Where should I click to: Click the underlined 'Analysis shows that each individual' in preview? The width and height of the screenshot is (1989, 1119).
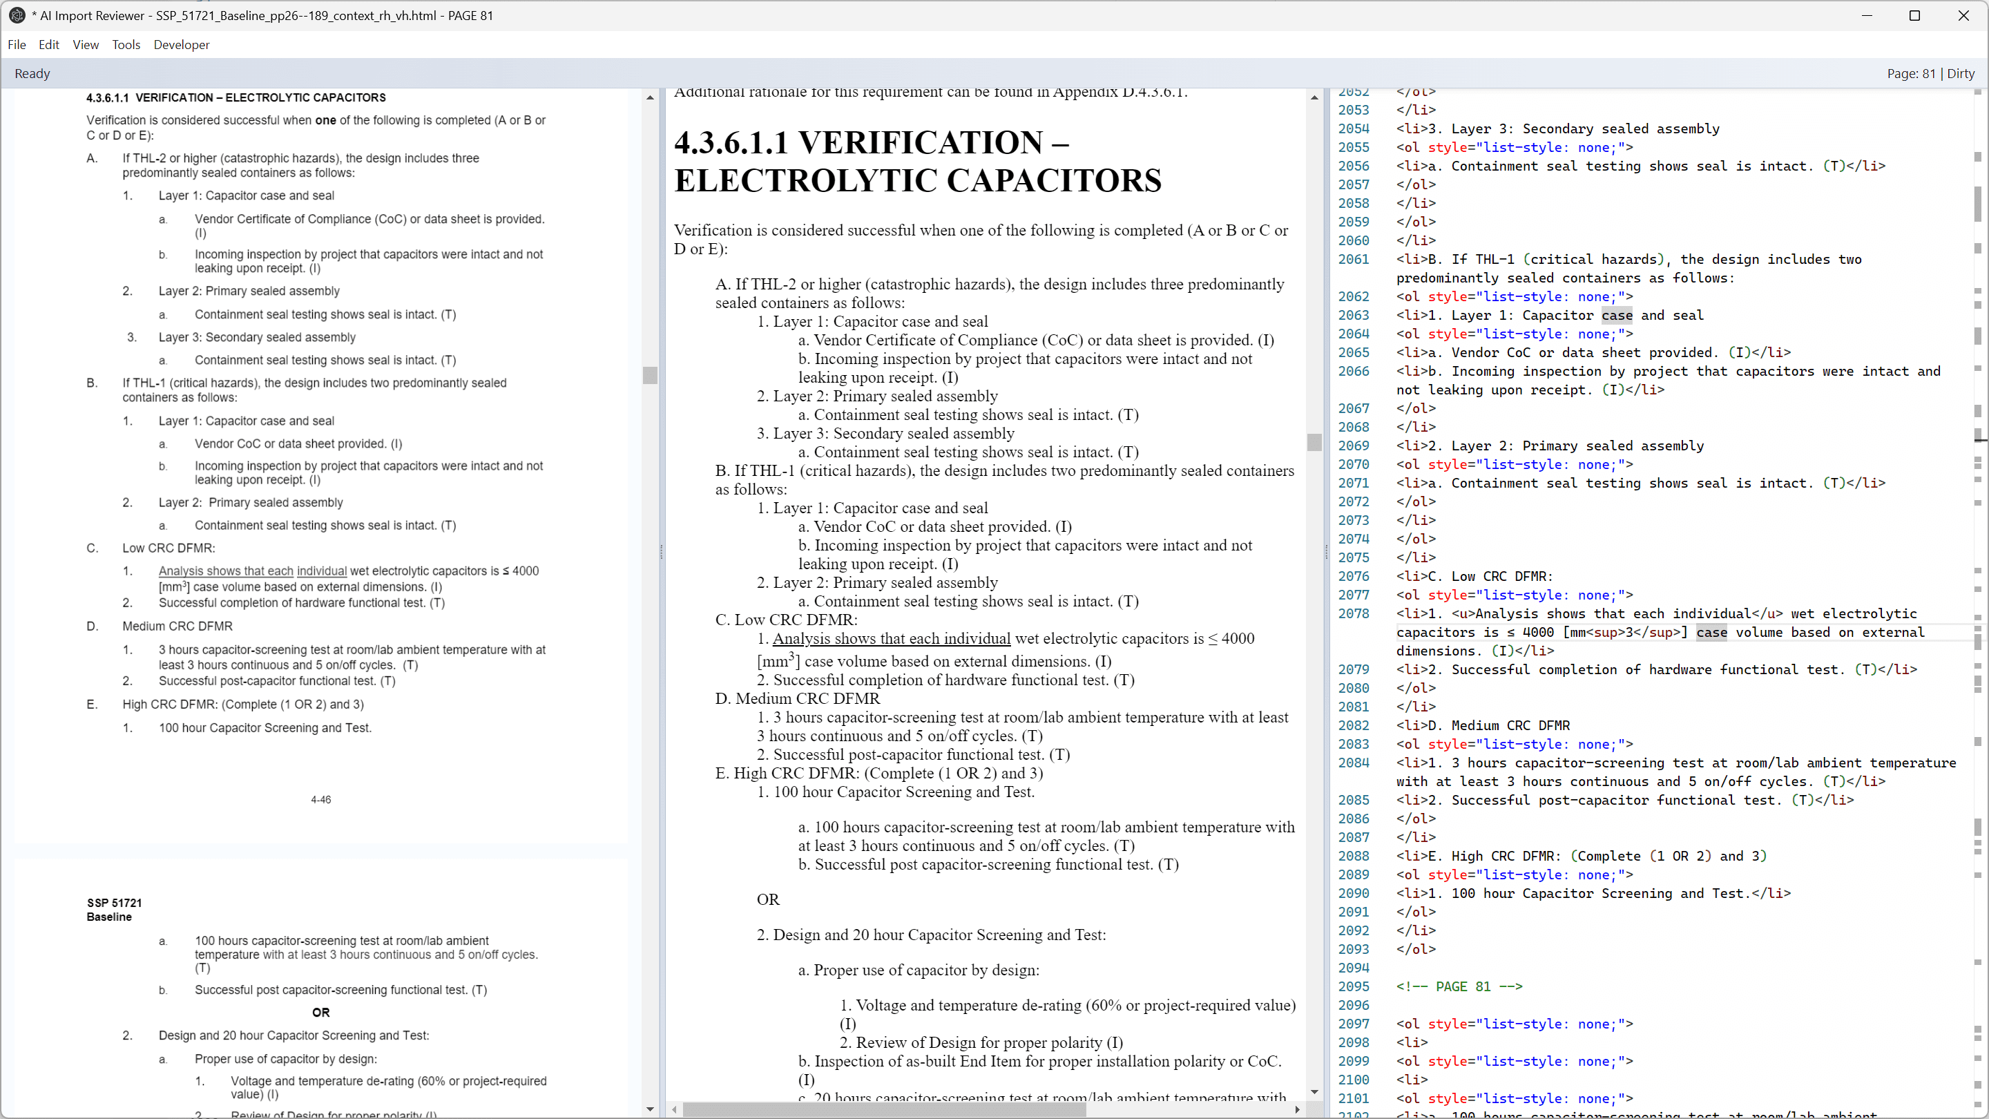pos(892,639)
